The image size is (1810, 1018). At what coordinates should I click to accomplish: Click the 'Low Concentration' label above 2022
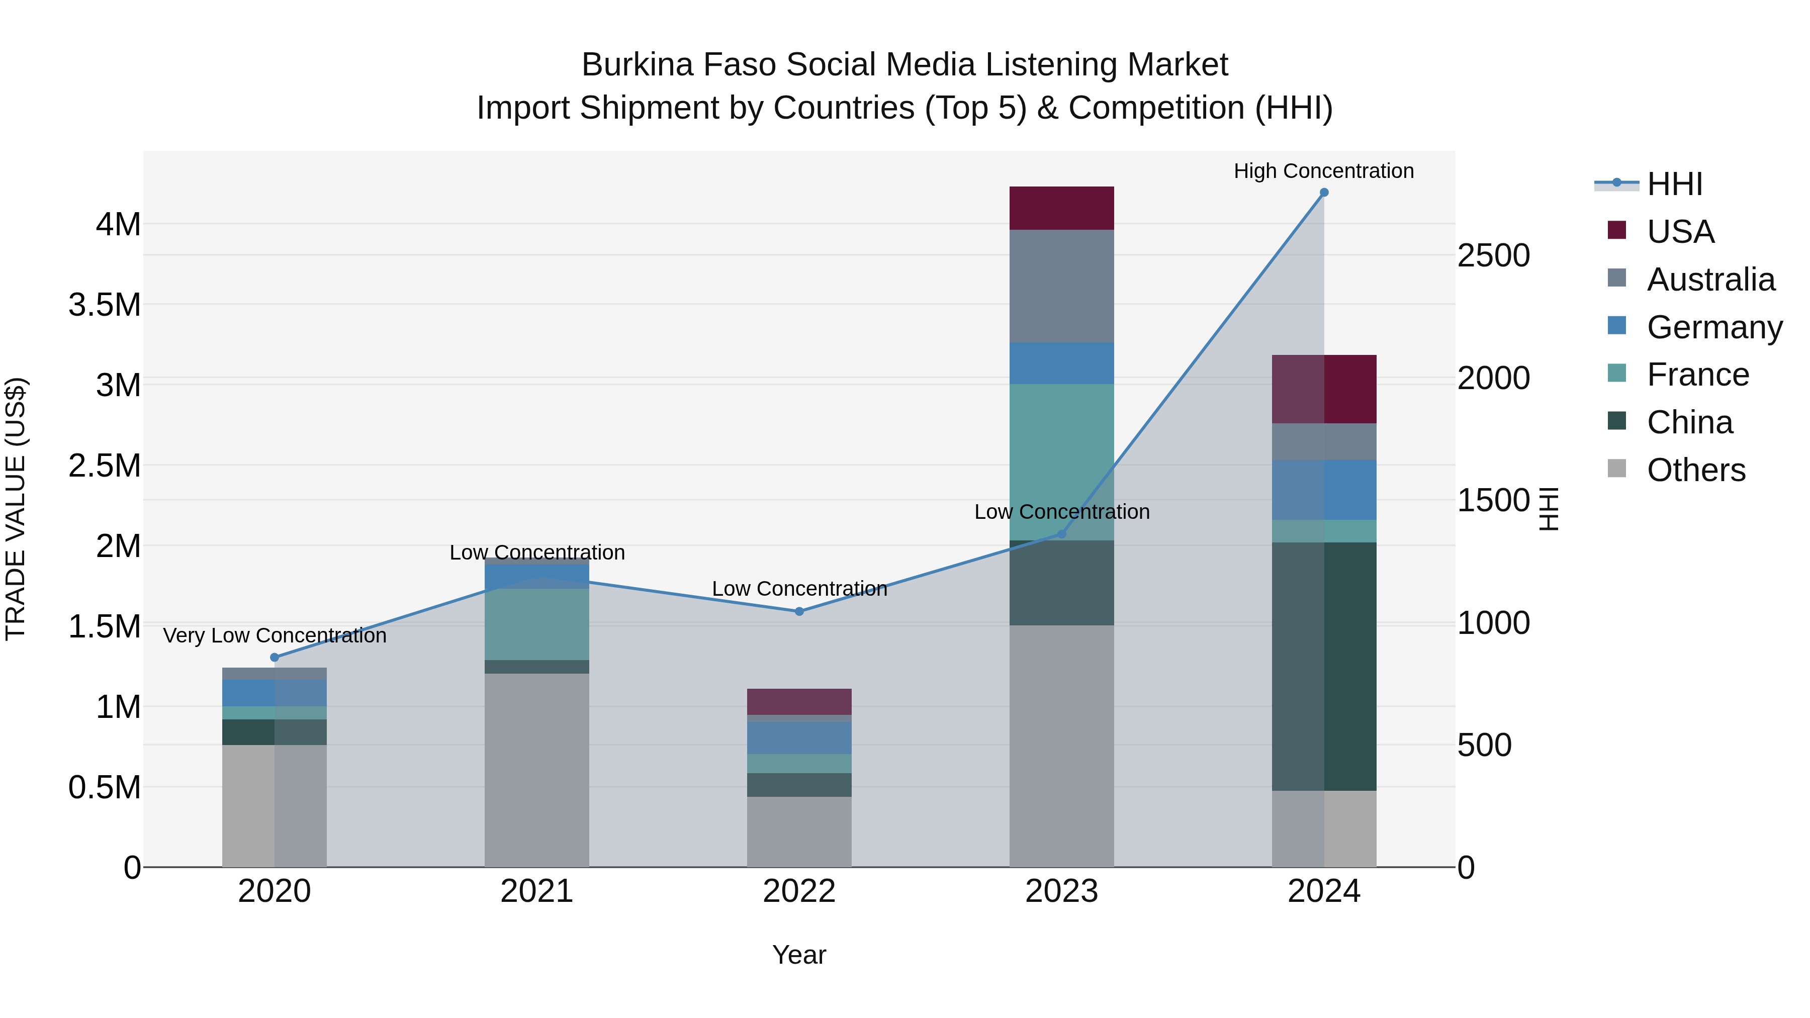pos(799,589)
